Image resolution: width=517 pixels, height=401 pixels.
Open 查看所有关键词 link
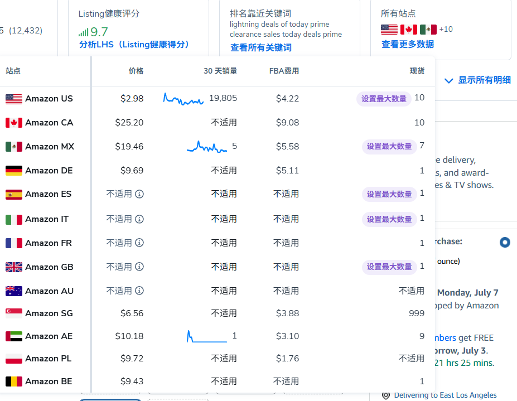click(261, 48)
